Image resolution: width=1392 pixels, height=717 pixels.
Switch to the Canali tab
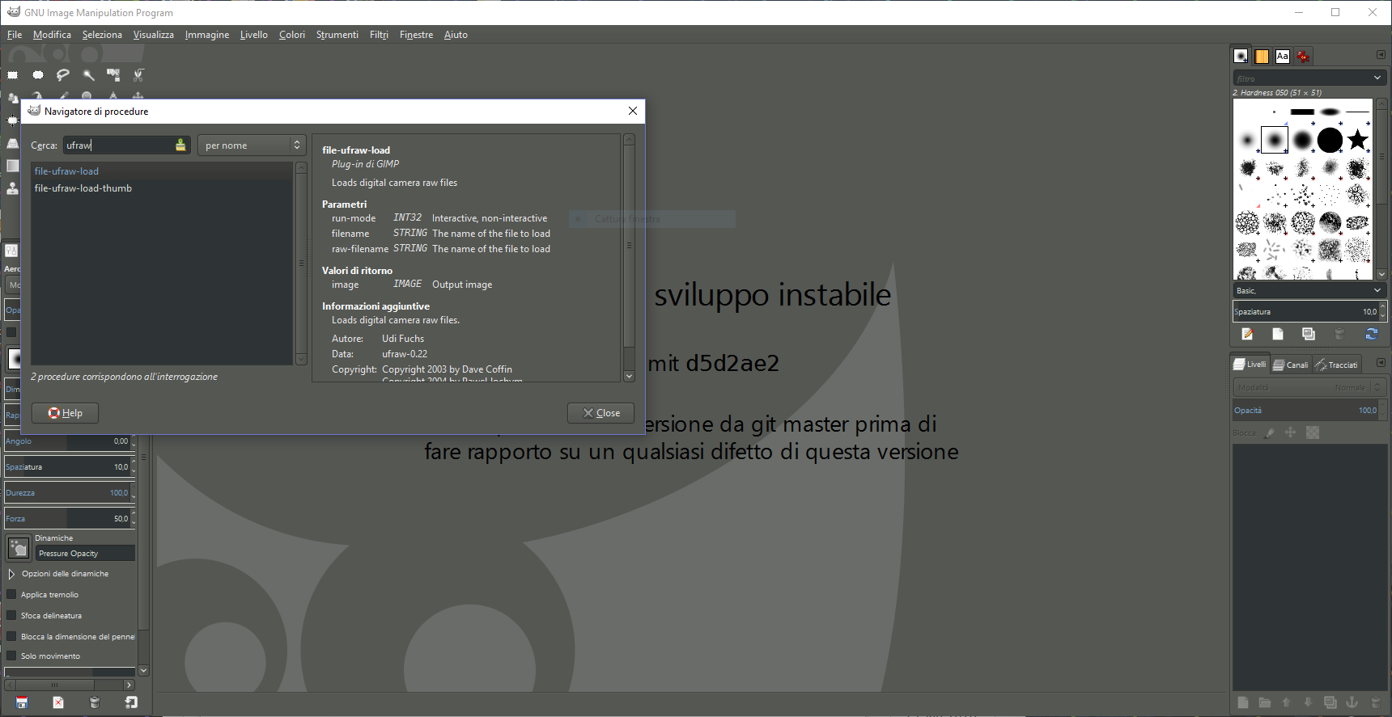tap(1291, 365)
